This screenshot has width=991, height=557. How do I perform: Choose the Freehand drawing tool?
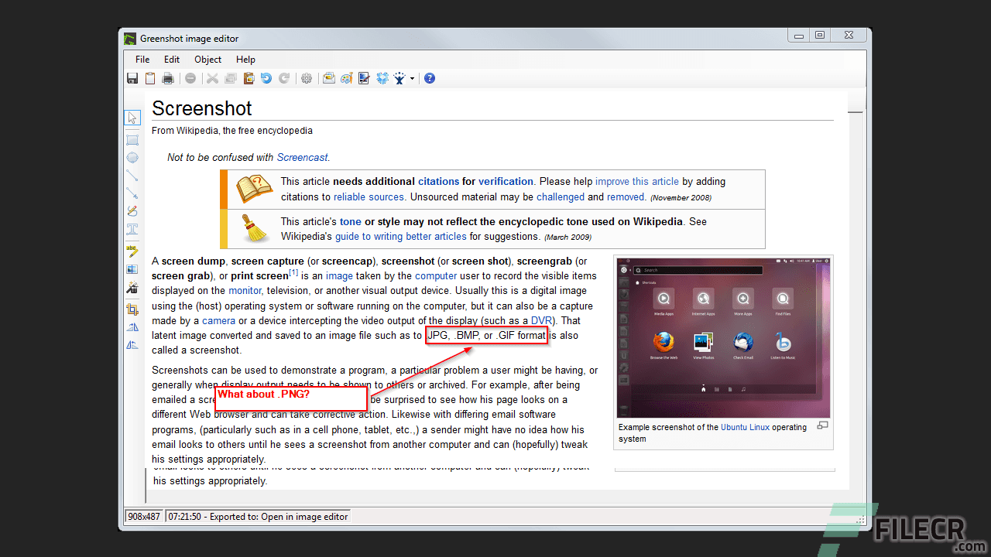[x=132, y=211]
